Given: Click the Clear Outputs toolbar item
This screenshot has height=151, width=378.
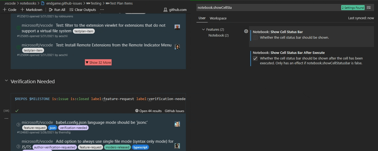Looking at the screenshot, I should [x=82, y=10].
